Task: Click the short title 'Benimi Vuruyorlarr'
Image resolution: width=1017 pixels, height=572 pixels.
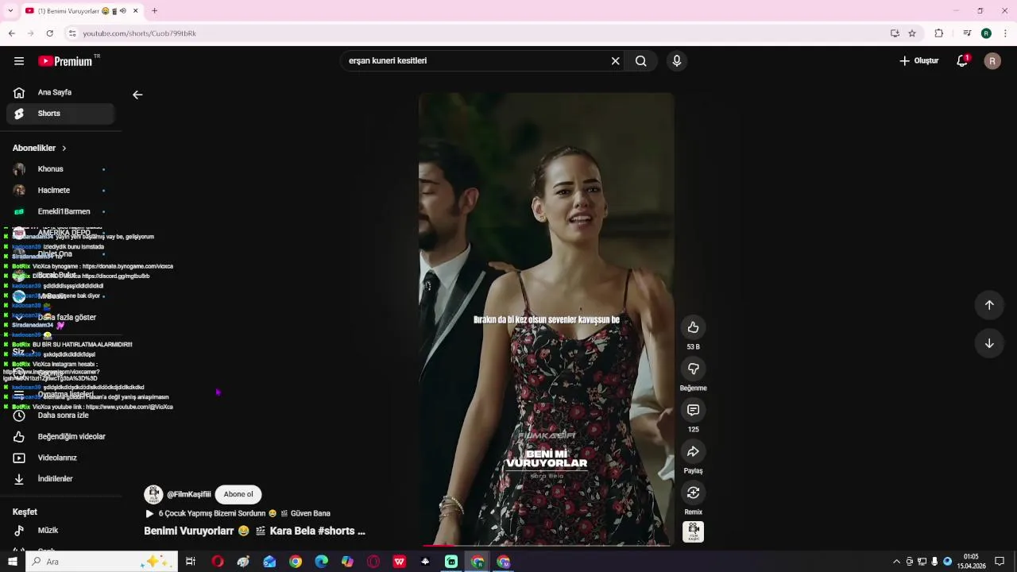Action: [x=254, y=531]
